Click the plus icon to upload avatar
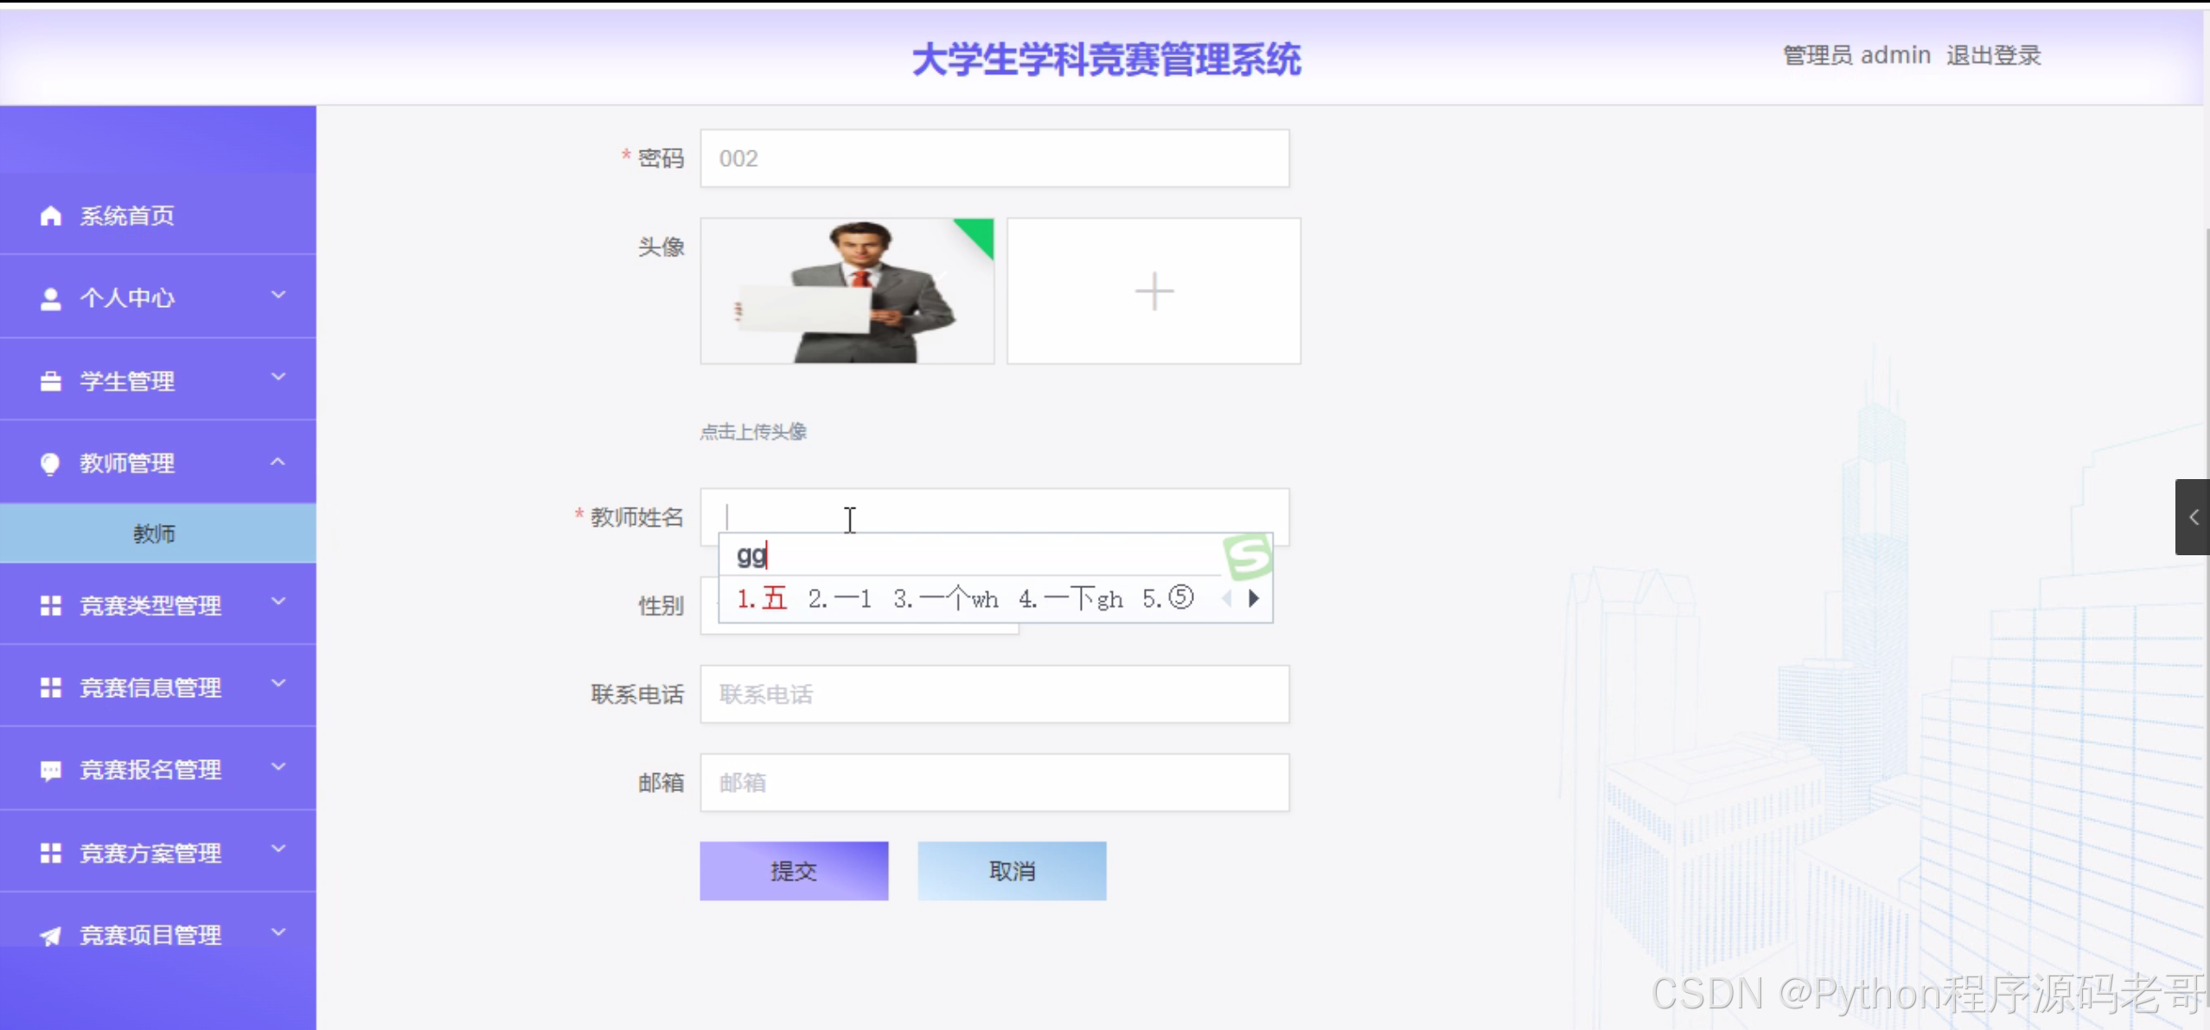2210x1030 pixels. pos(1153,291)
